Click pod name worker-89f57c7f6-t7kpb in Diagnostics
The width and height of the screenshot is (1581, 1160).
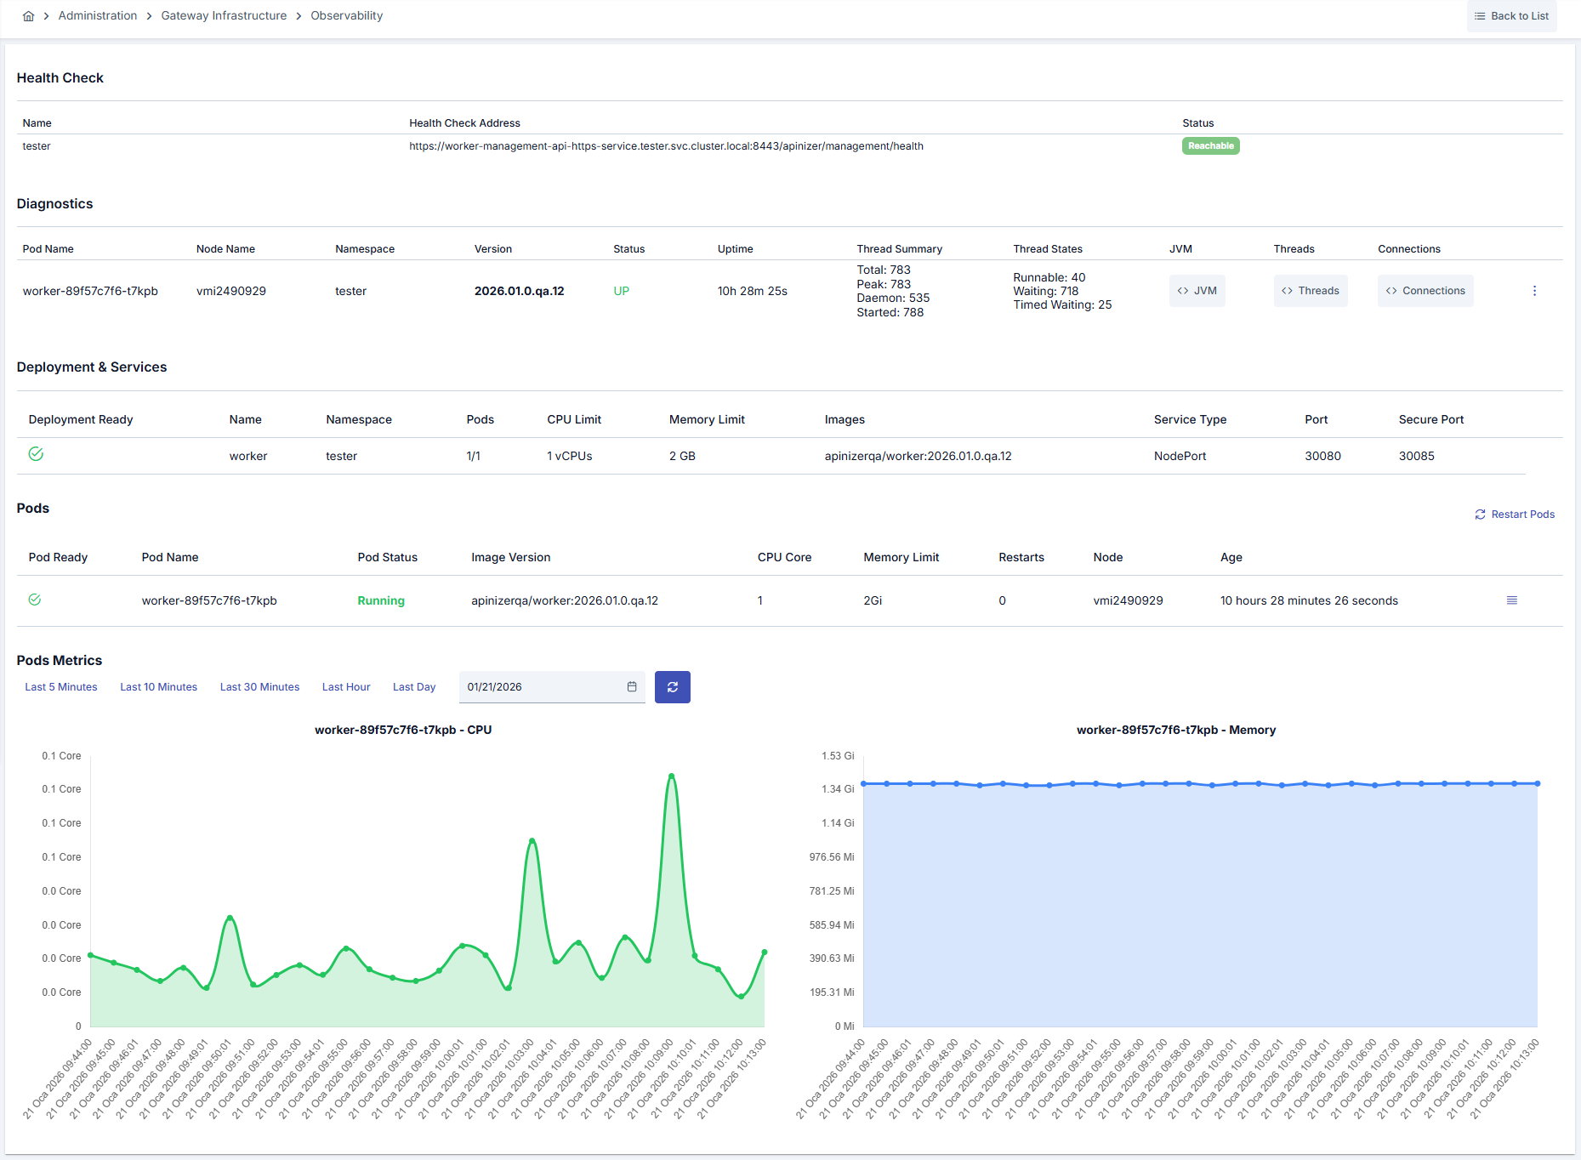90,291
